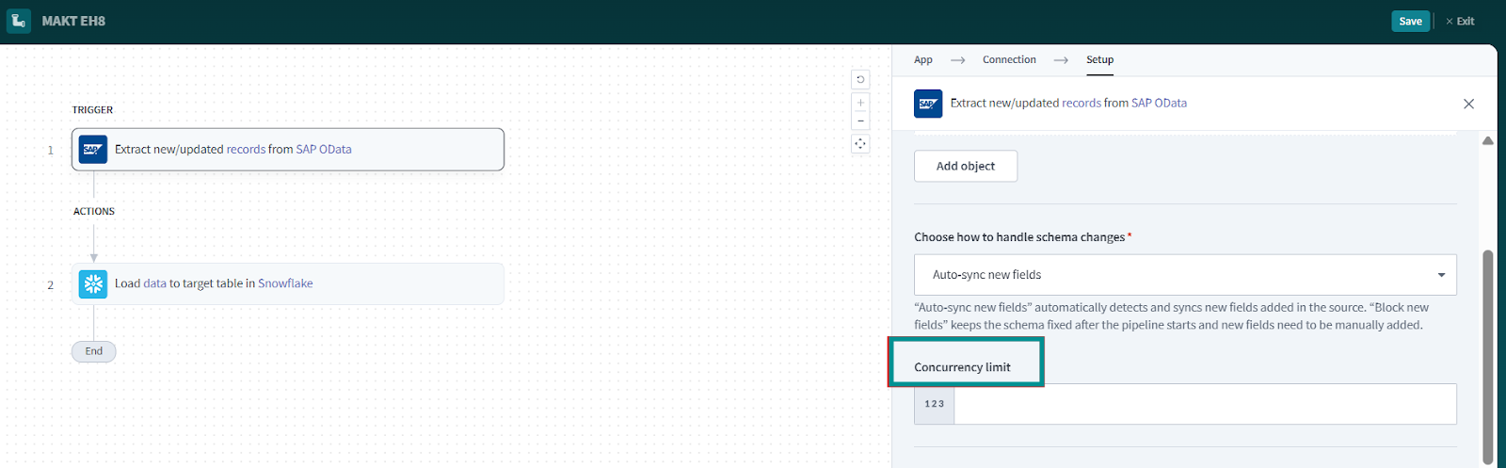
Task: Click the Snowflake icon in step 2
Action: click(x=93, y=283)
